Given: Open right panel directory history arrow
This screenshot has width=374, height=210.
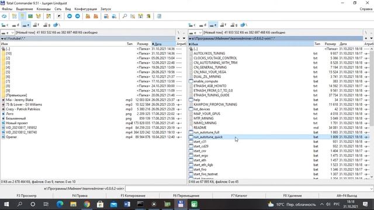Looking at the screenshot, I should [372, 38].
